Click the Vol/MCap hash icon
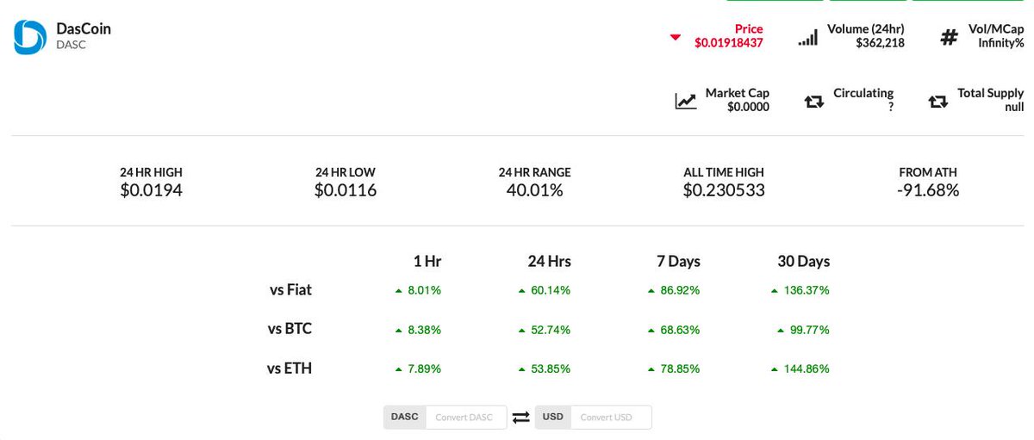 [949, 37]
